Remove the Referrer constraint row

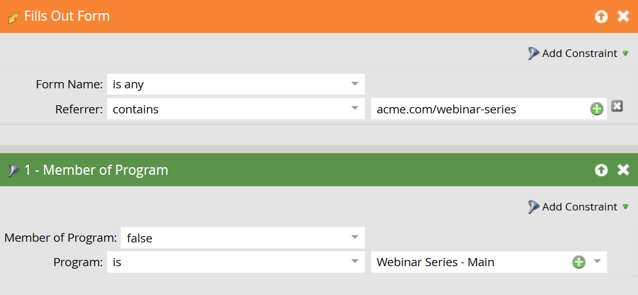click(617, 106)
